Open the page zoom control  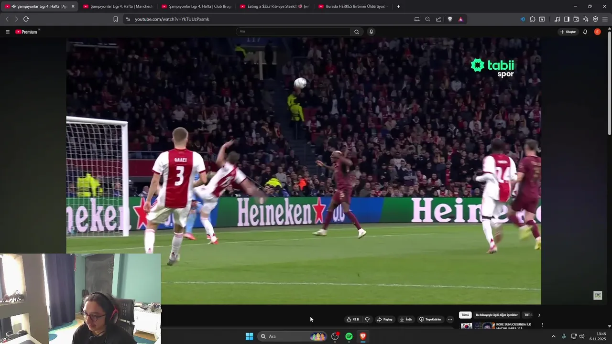(427, 19)
